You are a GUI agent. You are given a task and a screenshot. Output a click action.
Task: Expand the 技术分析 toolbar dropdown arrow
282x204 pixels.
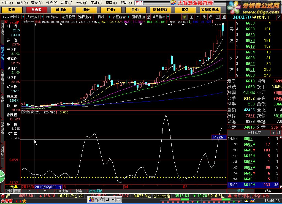pos(42,17)
